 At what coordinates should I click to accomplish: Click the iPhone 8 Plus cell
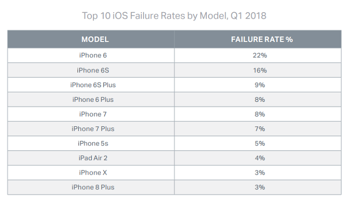tap(93, 187)
